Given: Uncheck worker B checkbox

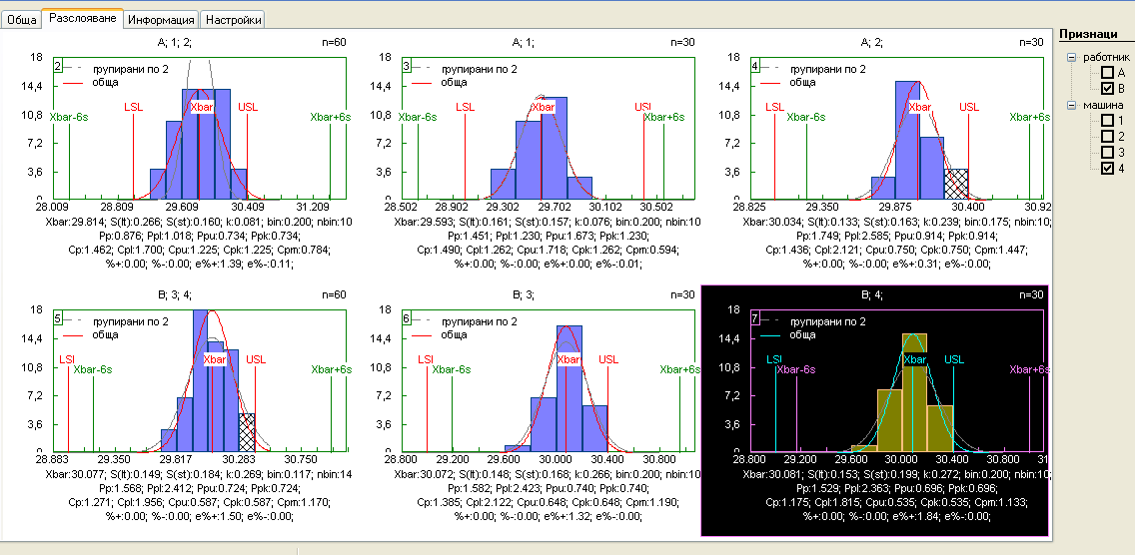Looking at the screenshot, I should click(1107, 89).
